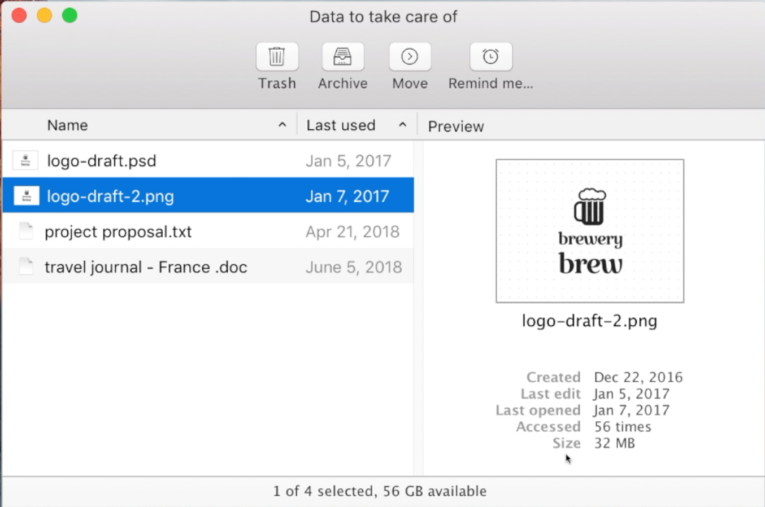Select the project proposal.txt row
Image resolution: width=765 pixels, height=507 pixels.
click(208, 231)
